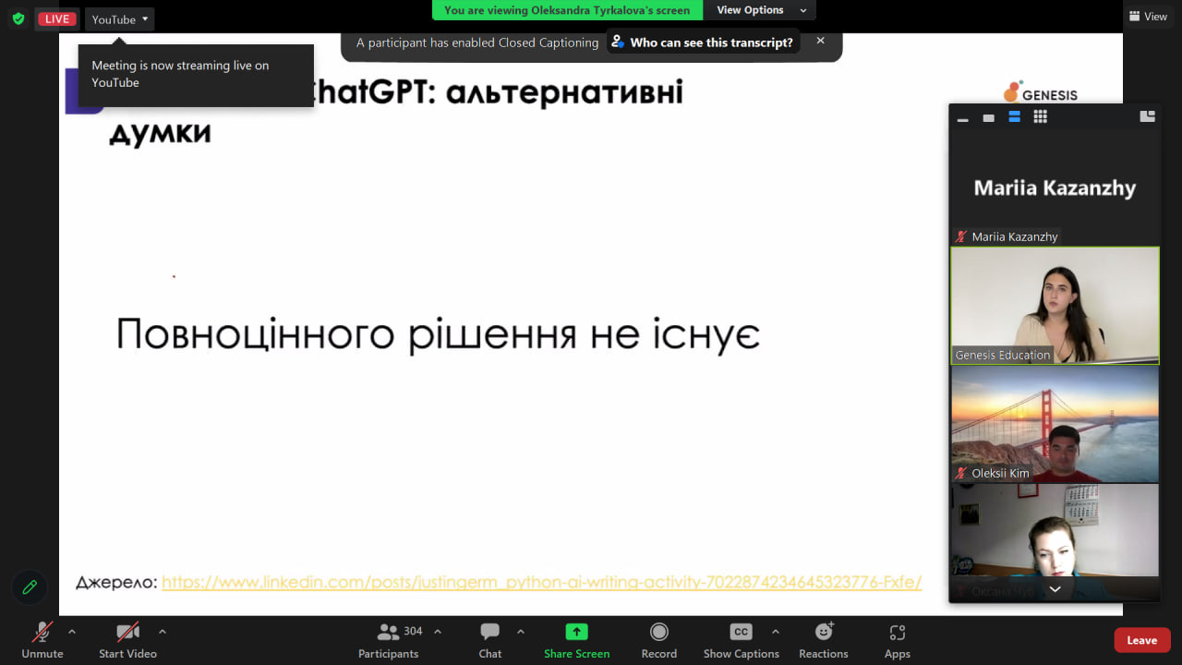The height and width of the screenshot is (665, 1182).
Task: Select the vertical strip video view
Action: click(1014, 117)
